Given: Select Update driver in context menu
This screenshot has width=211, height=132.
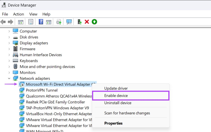Looking at the screenshot, I should 116,88.
